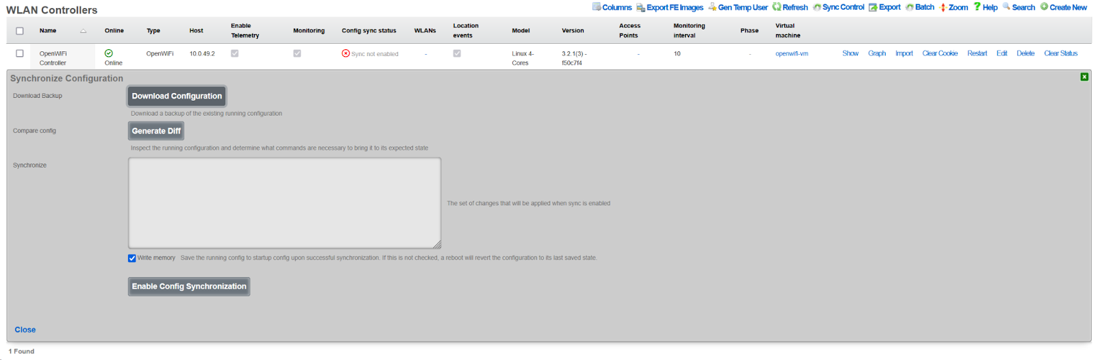1096x360 pixels.
Task: Uncheck the Write memory checkbox
Action: click(x=132, y=258)
